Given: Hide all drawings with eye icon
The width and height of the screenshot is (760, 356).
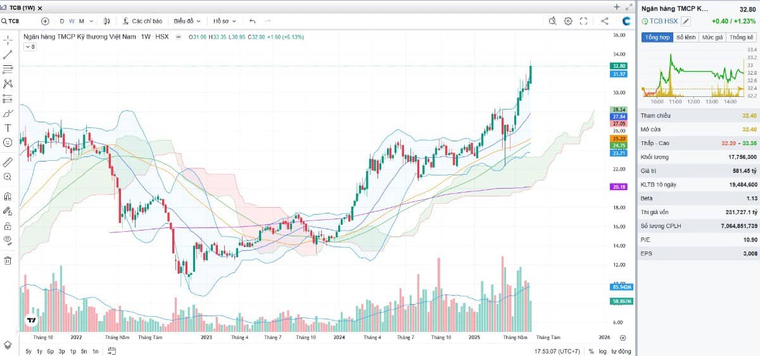Looking at the screenshot, I should click(8, 240).
